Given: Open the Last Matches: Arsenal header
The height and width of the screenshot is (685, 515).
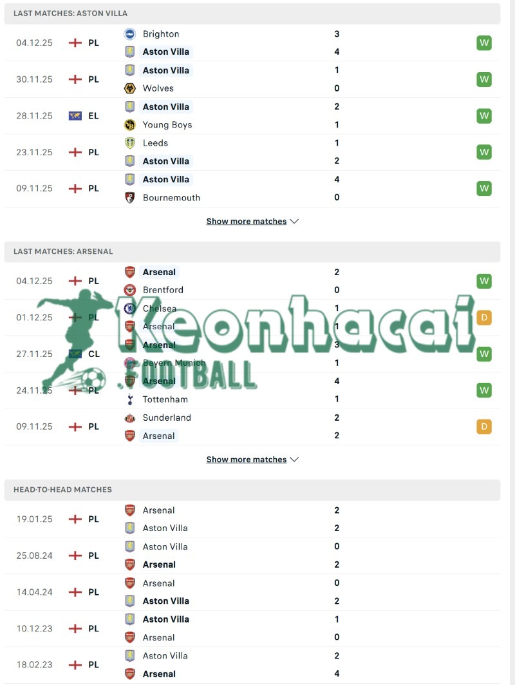Looking at the screenshot, I should [x=63, y=251].
